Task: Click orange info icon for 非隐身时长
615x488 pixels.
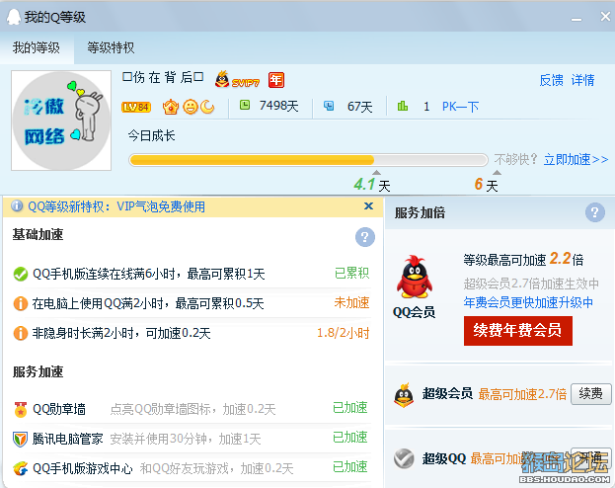Action: pos(21,333)
